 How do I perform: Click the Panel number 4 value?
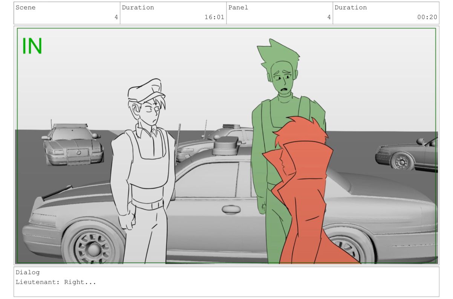329,17
